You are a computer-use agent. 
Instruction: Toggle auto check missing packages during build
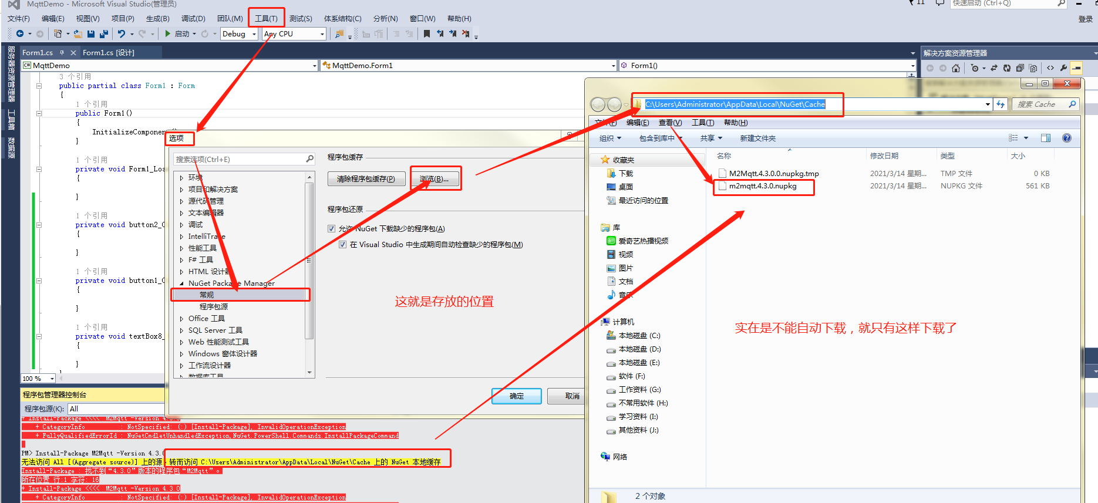click(343, 245)
